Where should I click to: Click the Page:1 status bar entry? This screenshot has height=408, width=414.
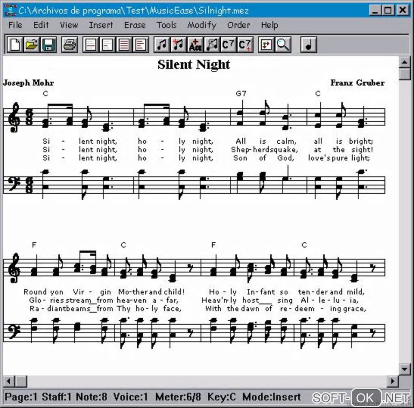[21, 397]
